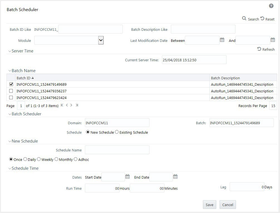The width and height of the screenshot is (280, 213).
Task: Refresh the current server time
Action: (266, 49)
